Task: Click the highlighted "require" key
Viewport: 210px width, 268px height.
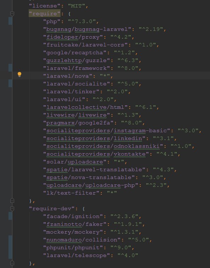Action: click(45, 14)
